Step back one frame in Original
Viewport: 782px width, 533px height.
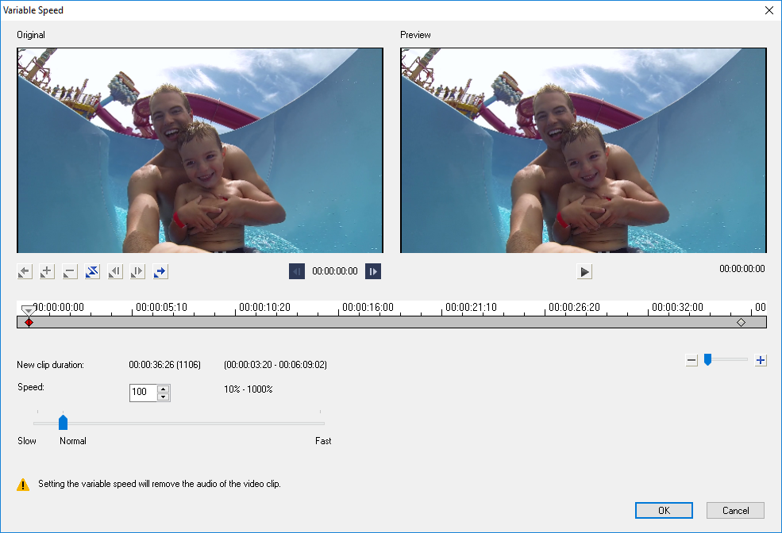[297, 271]
